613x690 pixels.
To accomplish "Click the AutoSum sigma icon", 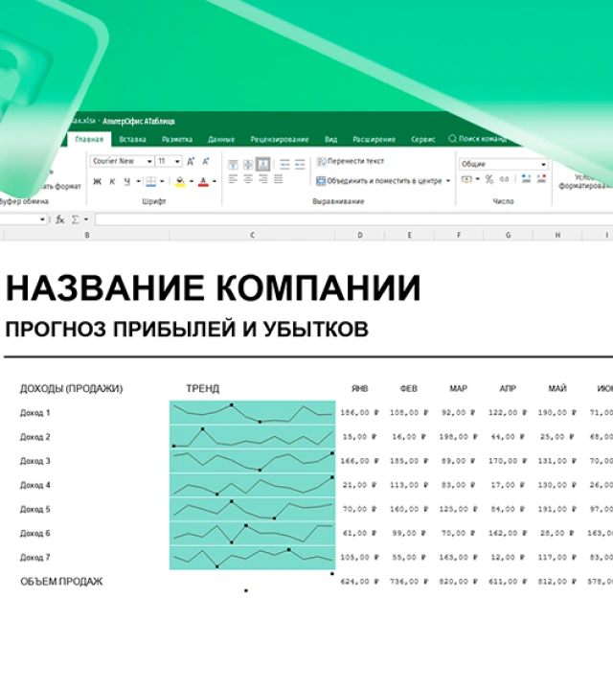I will pos(76,219).
